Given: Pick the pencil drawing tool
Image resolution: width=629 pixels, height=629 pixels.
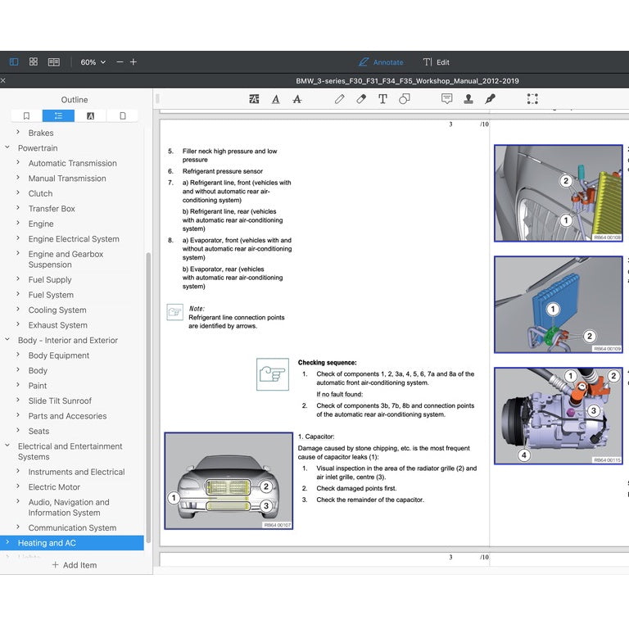Looking at the screenshot, I should (x=339, y=98).
